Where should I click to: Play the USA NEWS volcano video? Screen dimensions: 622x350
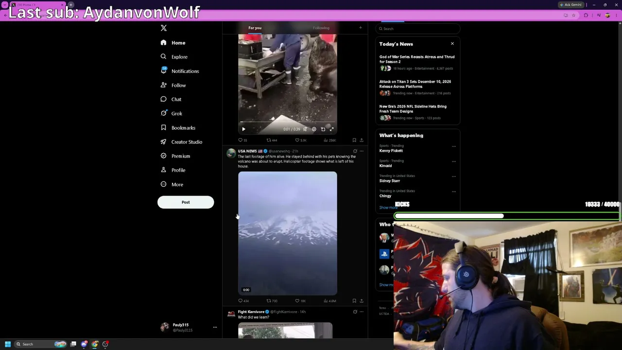tap(287, 233)
